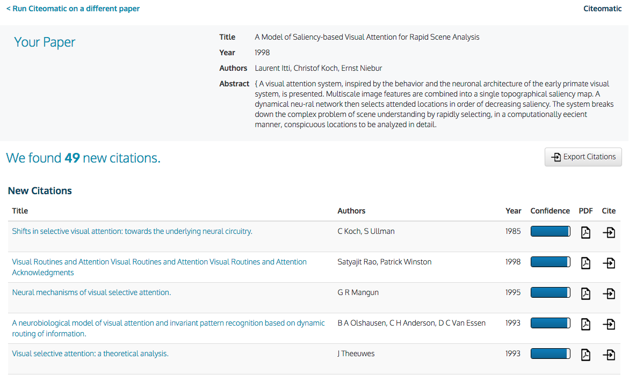Viewport: 629px width, 375px height.
Task: Cite the Olshausen, Anderson, Van Essen paper
Action: [x=609, y=324]
